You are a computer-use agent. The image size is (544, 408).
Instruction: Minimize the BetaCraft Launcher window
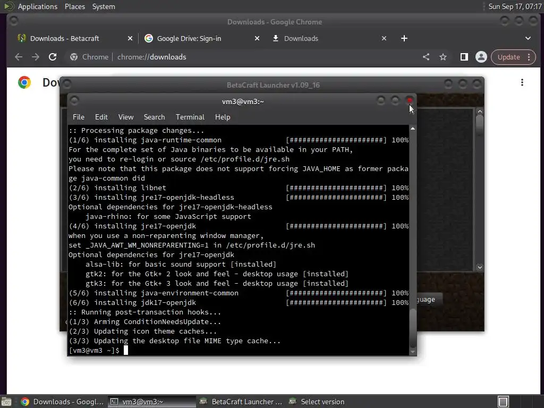(x=448, y=83)
